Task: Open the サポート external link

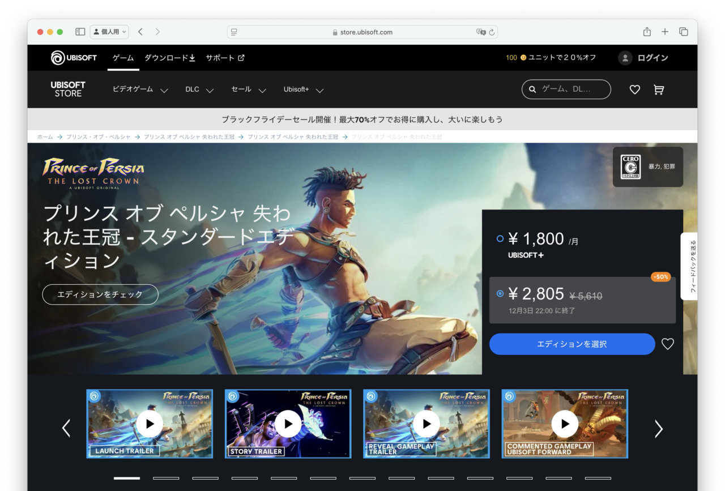Action: (x=225, y=58)
